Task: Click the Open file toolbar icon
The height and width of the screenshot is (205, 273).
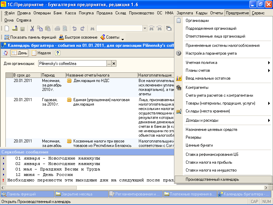Action: (x=15, y=28)
